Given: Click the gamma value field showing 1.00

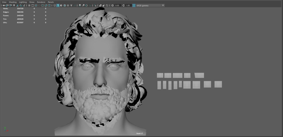Looking at the screenshot, I should [128, 5].
